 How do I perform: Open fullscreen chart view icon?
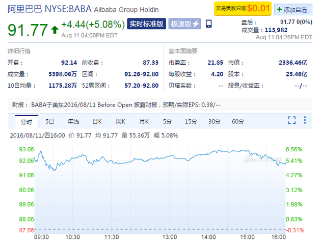[x=291, y=120]
